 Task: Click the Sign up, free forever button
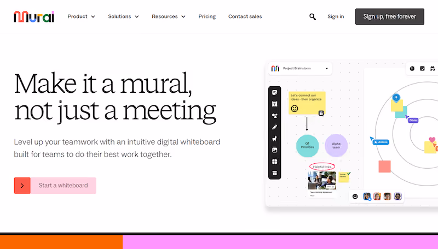(389, 16)
